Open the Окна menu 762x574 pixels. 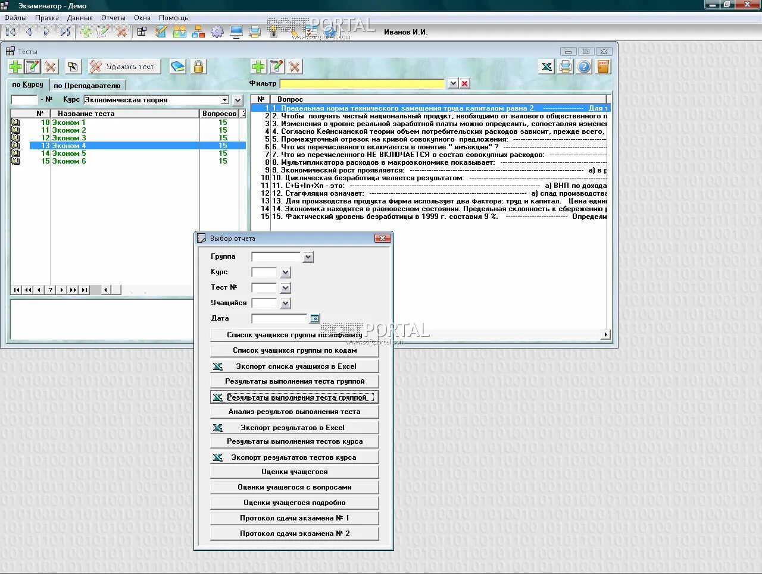point(142,18)
